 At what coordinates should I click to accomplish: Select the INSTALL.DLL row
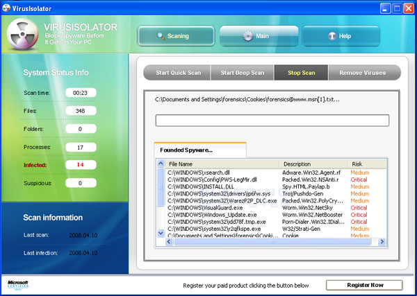coord(276,186)
